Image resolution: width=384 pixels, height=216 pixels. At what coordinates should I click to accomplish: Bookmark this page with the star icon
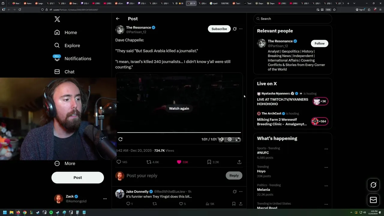click(x=334, y=10)
